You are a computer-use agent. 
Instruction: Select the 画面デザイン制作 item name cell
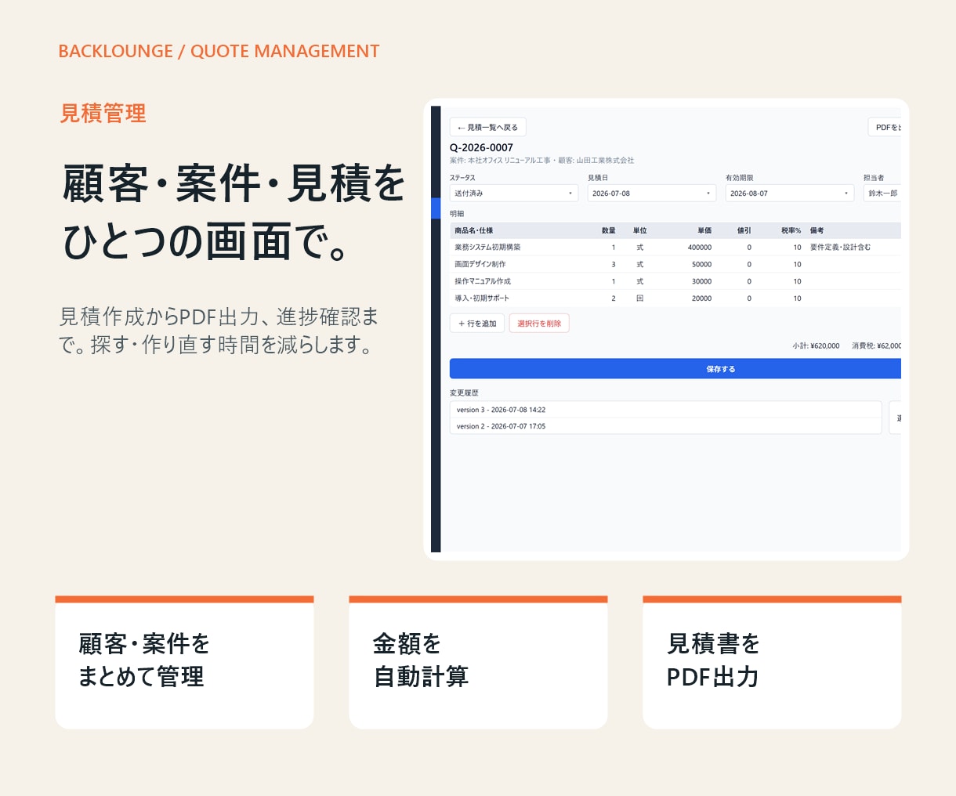coord(480,265)
